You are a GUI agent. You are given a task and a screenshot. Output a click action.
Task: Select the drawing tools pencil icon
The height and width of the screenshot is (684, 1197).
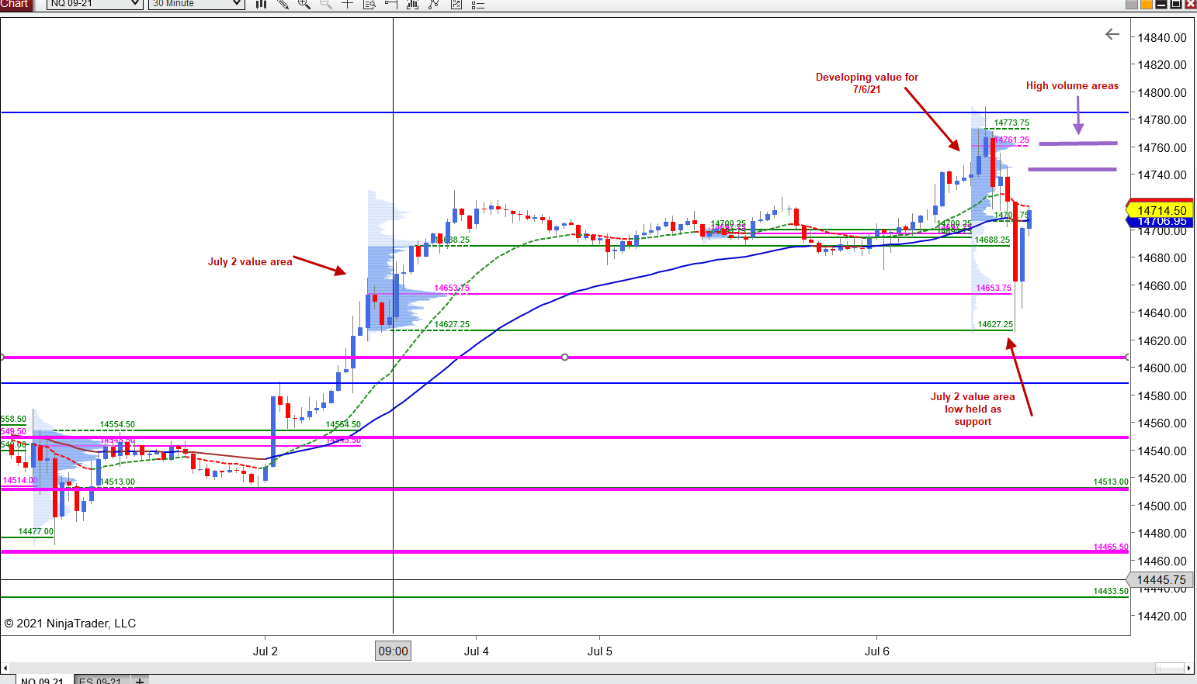pyautogui.click(x=283, y=4)
